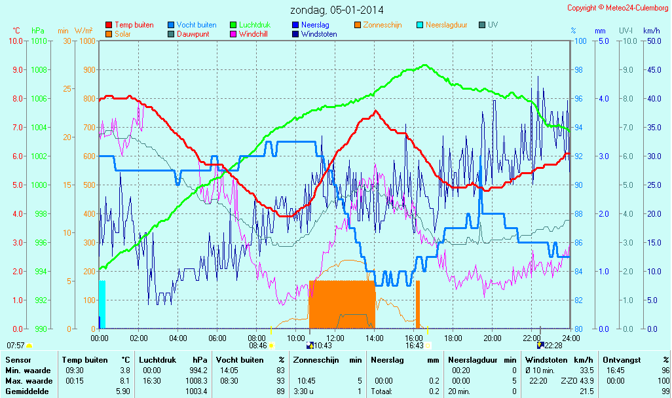Click the sun icon next to 07:57
Image resolution: width=672 pixels, height=398 pixels.
29,345
